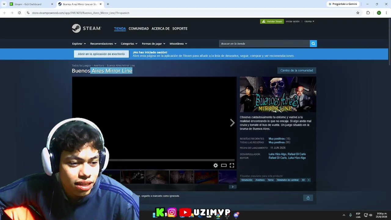Click the Luka Hizo Algo developer link

(277, 154)
